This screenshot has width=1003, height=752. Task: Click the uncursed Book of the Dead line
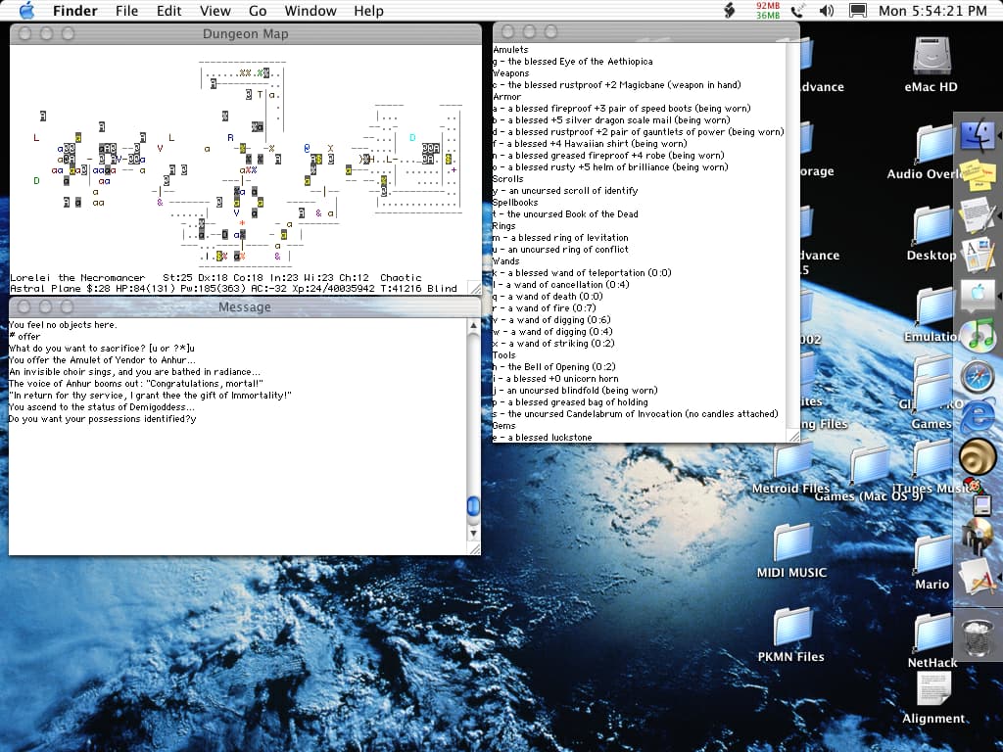click(565, 214)
